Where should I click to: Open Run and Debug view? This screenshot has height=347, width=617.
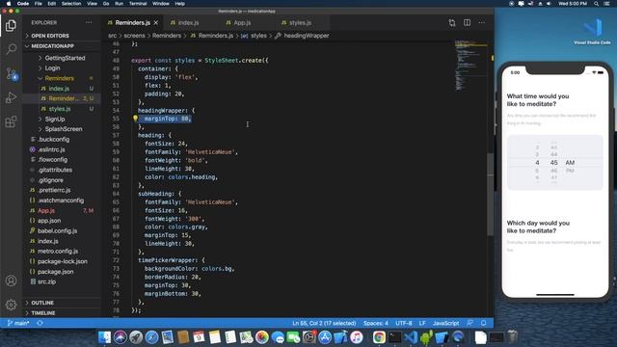11,97
